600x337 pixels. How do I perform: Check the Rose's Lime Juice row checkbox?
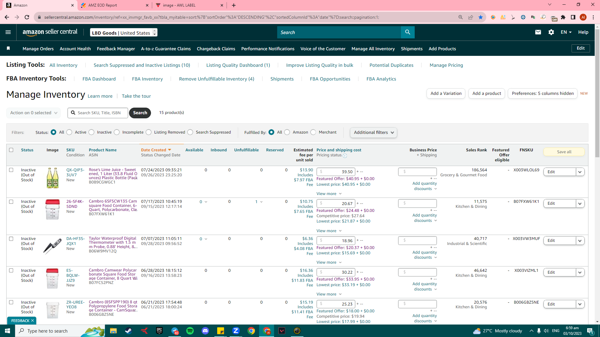[11, 170]
